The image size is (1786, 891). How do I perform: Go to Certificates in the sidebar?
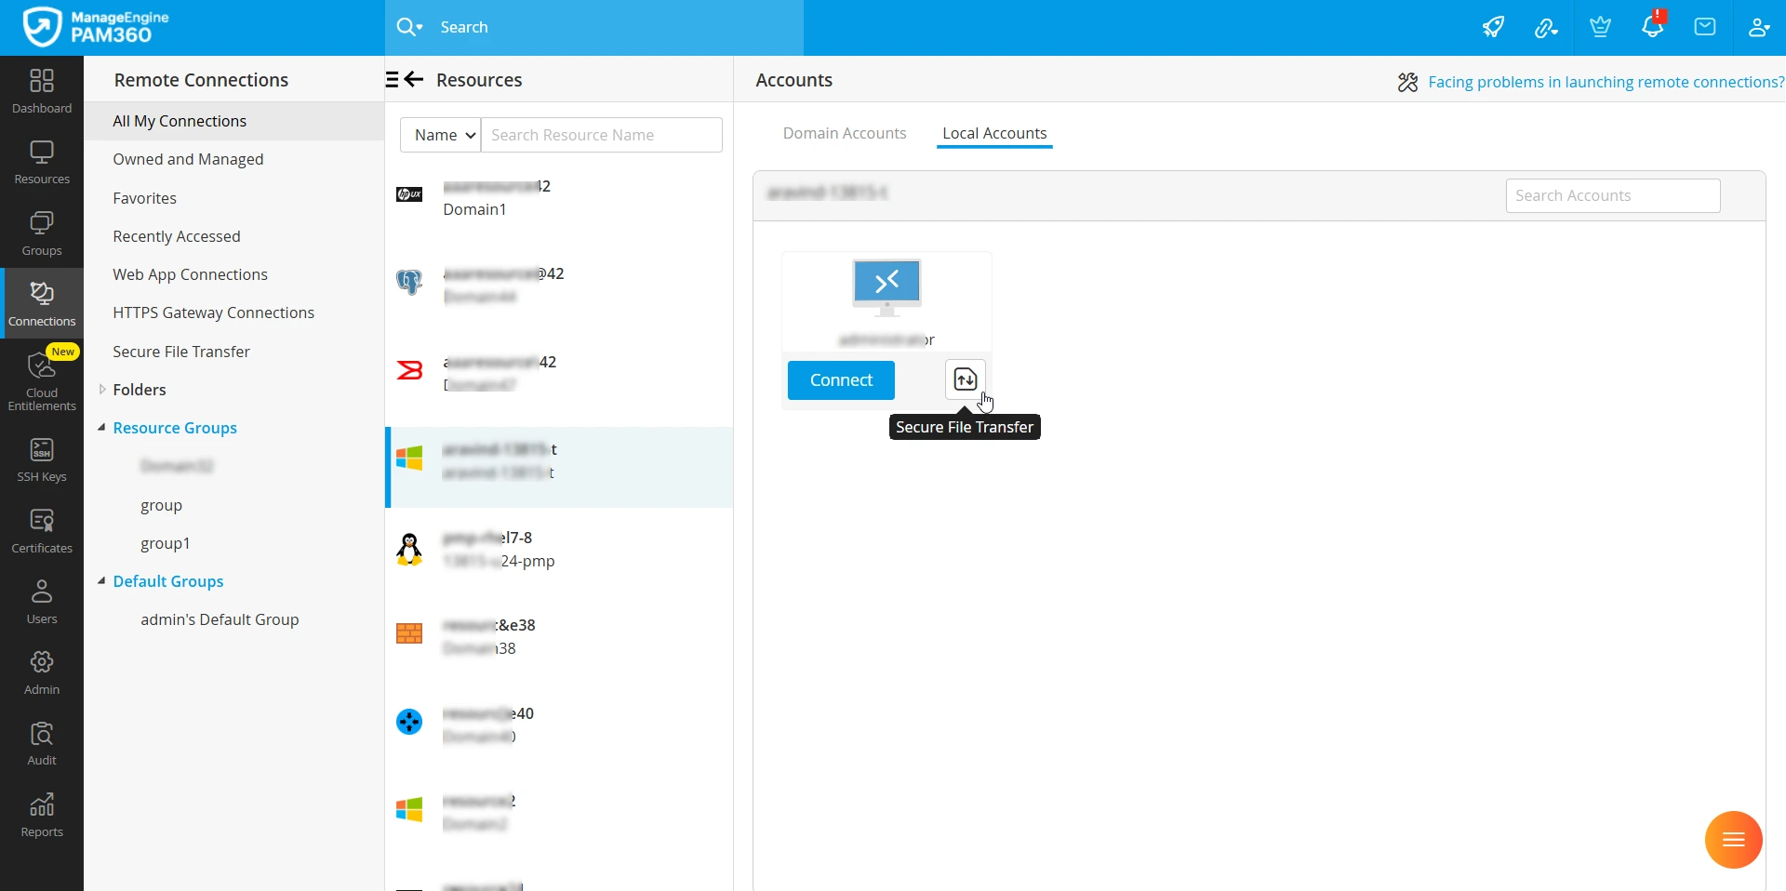click(x=42, y=531)
